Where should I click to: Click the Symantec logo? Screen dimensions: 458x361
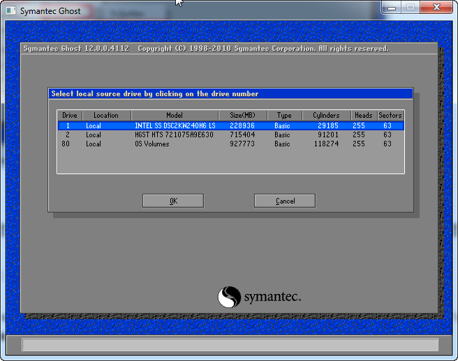click(x=259, y=297)
